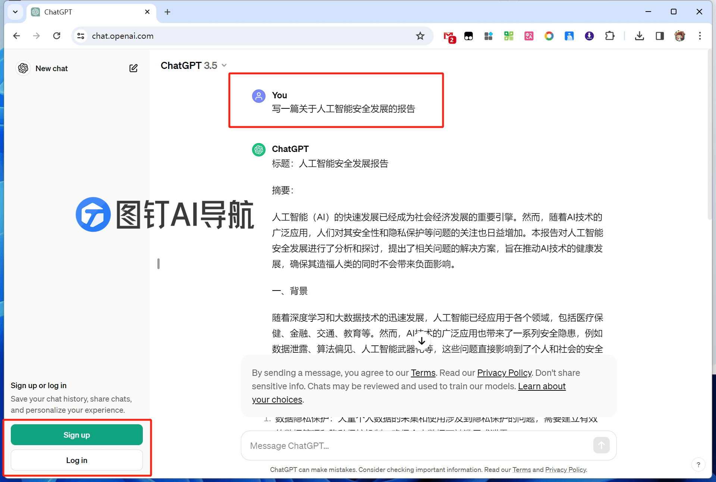The width and height of the screenshot is (716, 482).
Task: Click the send message arrow
Action: click(x=601, y=445)
